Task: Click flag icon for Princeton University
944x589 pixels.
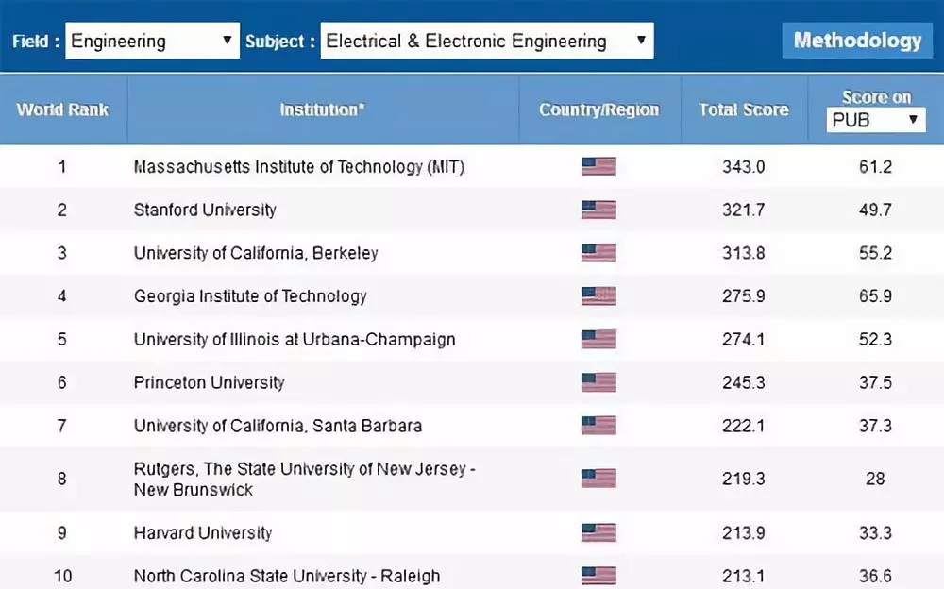Action: pyautogui.click(x=598, y=382)
